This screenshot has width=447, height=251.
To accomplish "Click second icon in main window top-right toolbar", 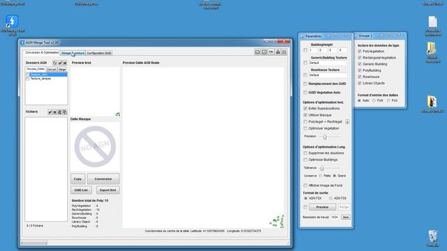I will point(264,52).
